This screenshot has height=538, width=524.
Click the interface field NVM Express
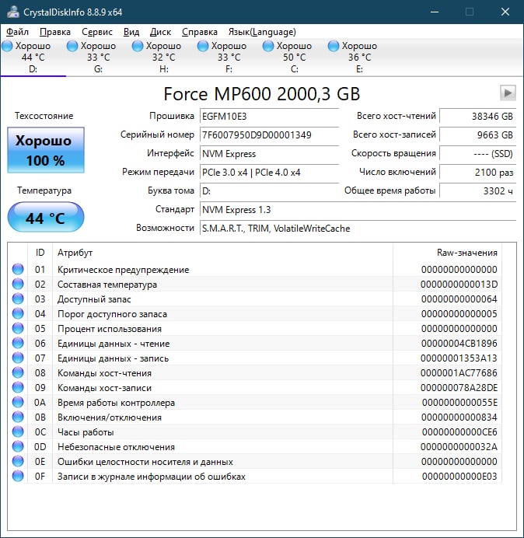[269, 154]
